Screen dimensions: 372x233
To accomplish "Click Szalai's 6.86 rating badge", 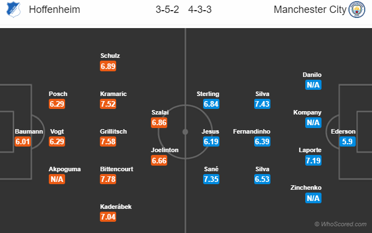I will 160,122.
